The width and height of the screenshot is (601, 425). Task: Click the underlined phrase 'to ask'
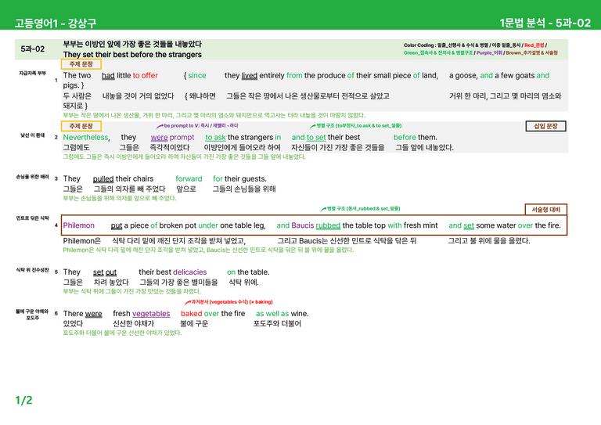215,137
